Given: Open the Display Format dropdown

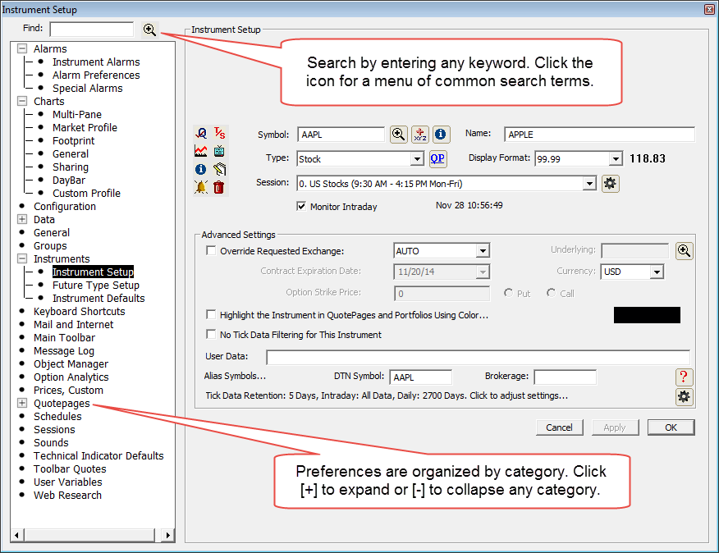Looking at the screenshot, I should (616, 159).
